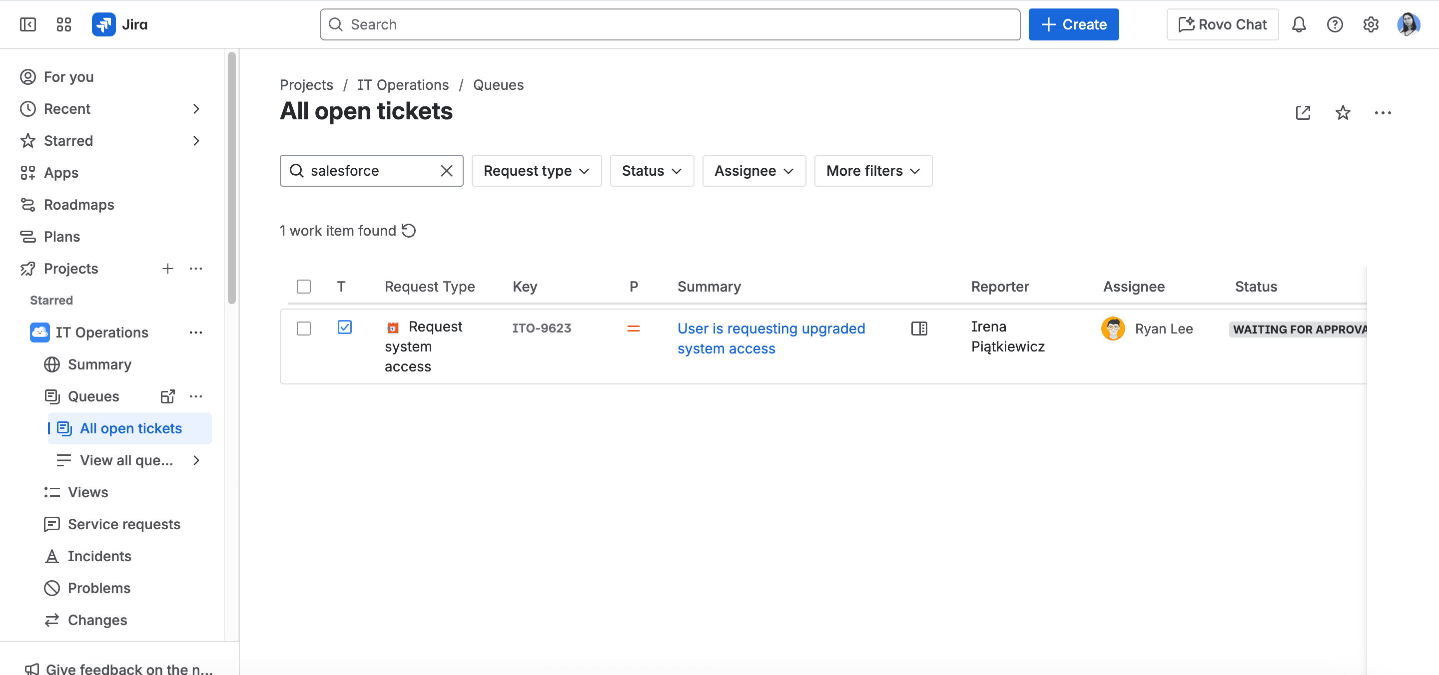Go to Incidents in the sidebar
The image size is (1439, 675).
[99, 556]
